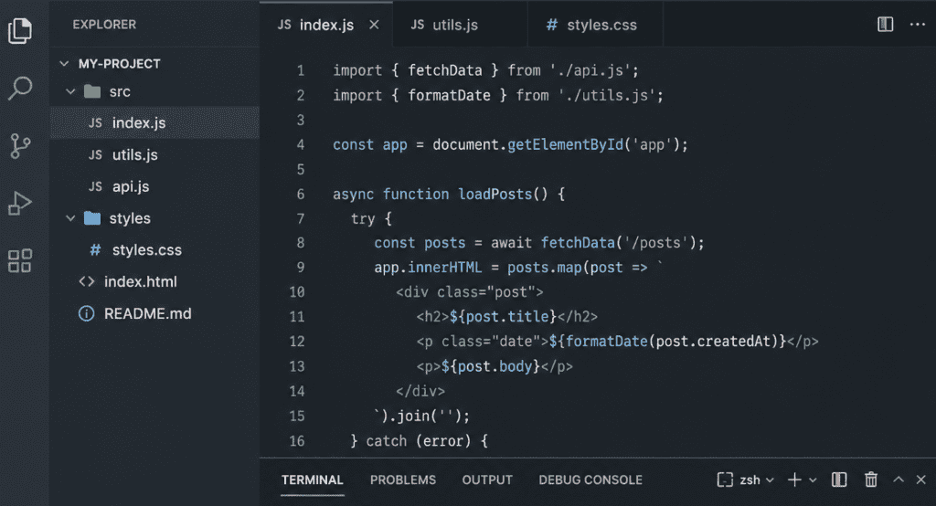Click on 'post.title' in line 11

pyautogui.click(x=507, y=316)
